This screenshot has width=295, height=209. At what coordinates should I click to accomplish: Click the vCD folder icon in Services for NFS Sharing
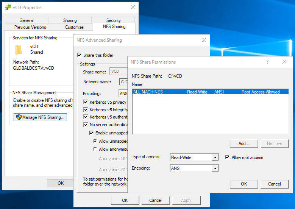pos(19,50)
